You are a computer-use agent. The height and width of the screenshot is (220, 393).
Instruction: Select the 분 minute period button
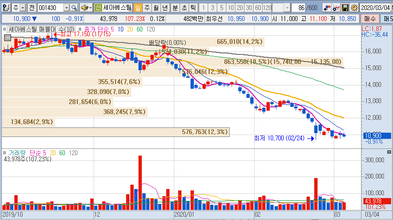tap(175, 8)
